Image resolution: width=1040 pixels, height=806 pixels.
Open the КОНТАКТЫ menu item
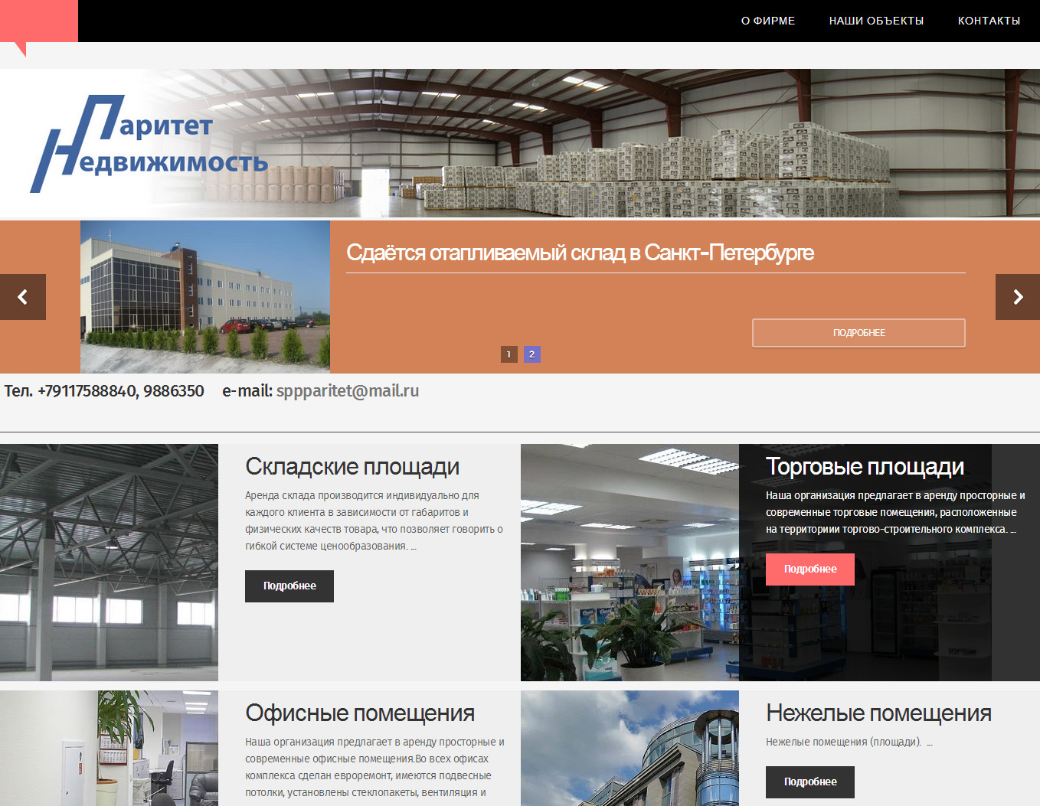(x=989, y=21)
